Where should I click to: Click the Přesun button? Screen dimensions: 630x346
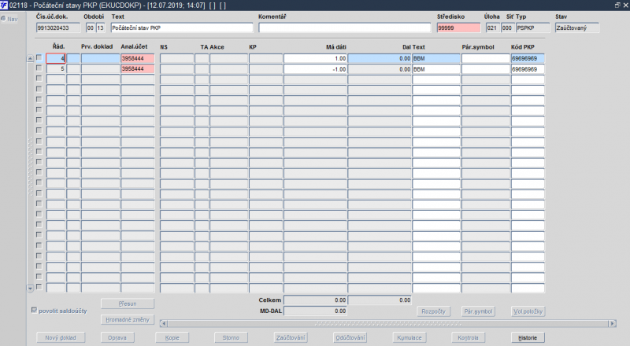(128, 304)
